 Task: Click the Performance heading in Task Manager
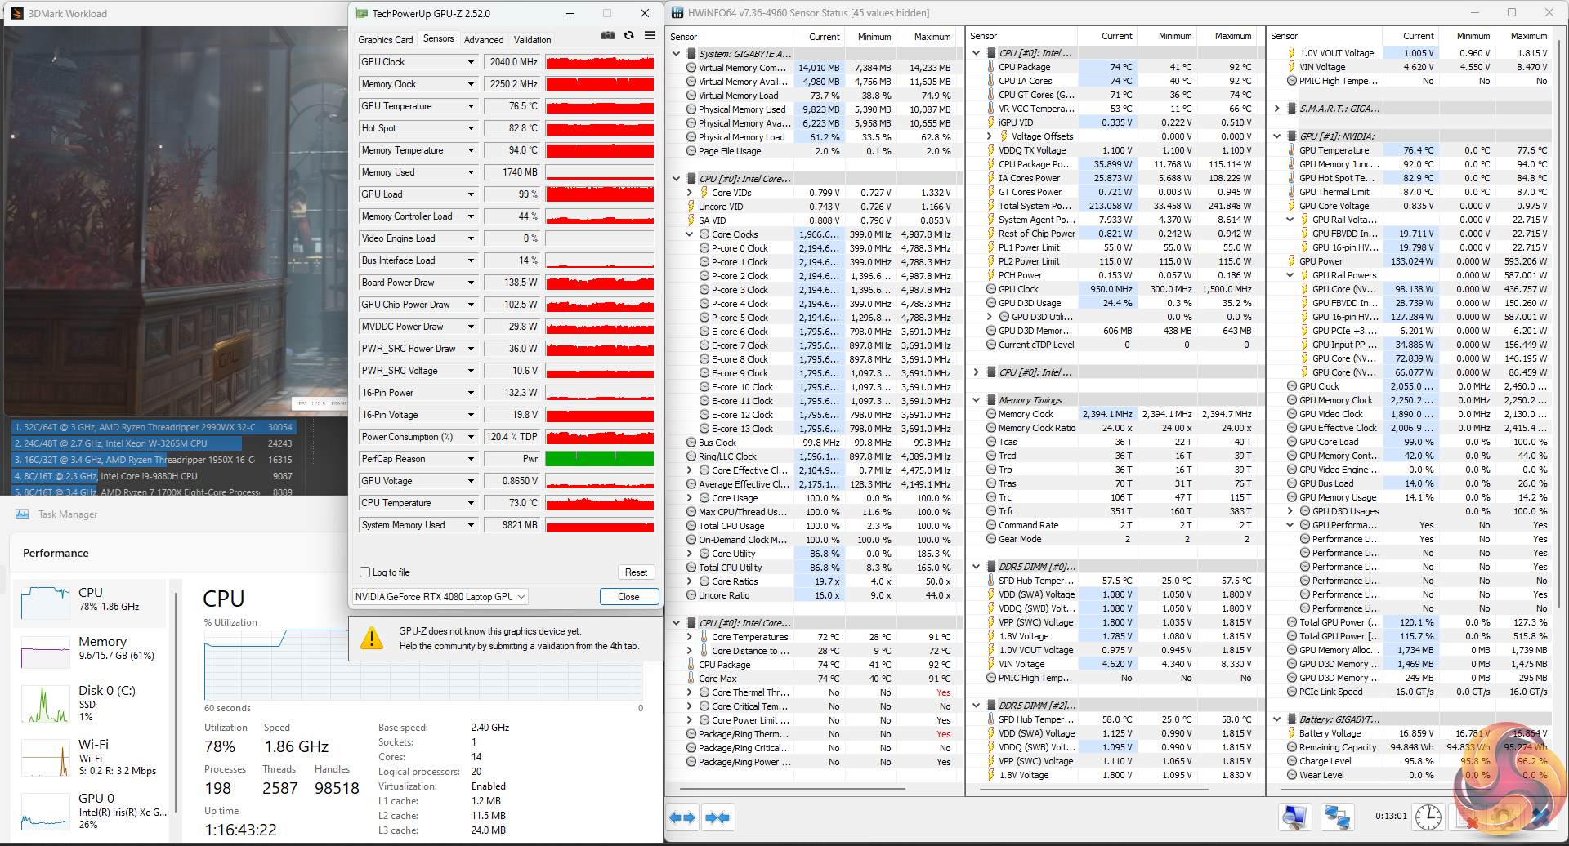(x=56, y=553)
